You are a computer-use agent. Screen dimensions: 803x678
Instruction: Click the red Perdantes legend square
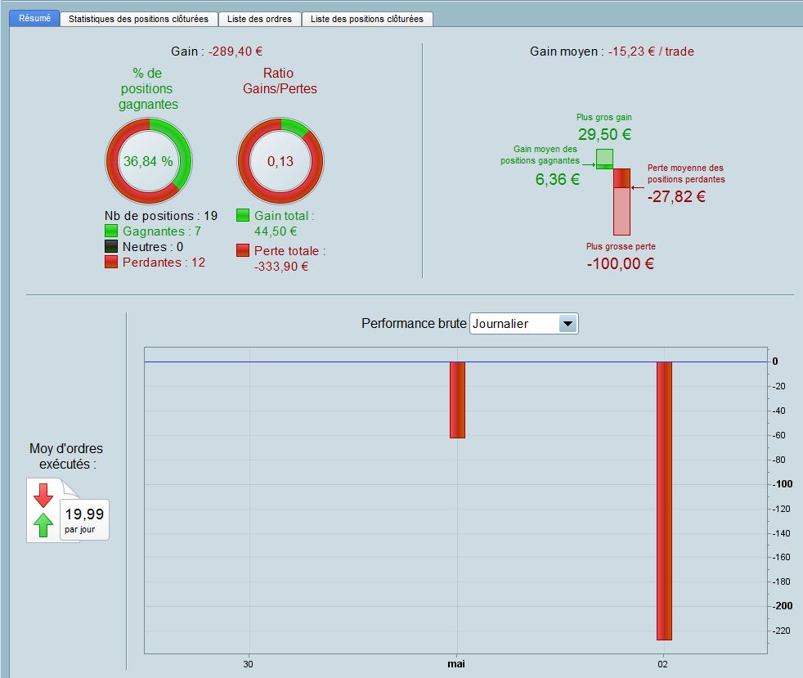pyautogui.click(x=111, y=263)
